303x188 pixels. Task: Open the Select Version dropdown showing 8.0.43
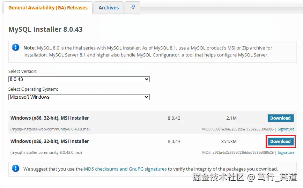79,79
